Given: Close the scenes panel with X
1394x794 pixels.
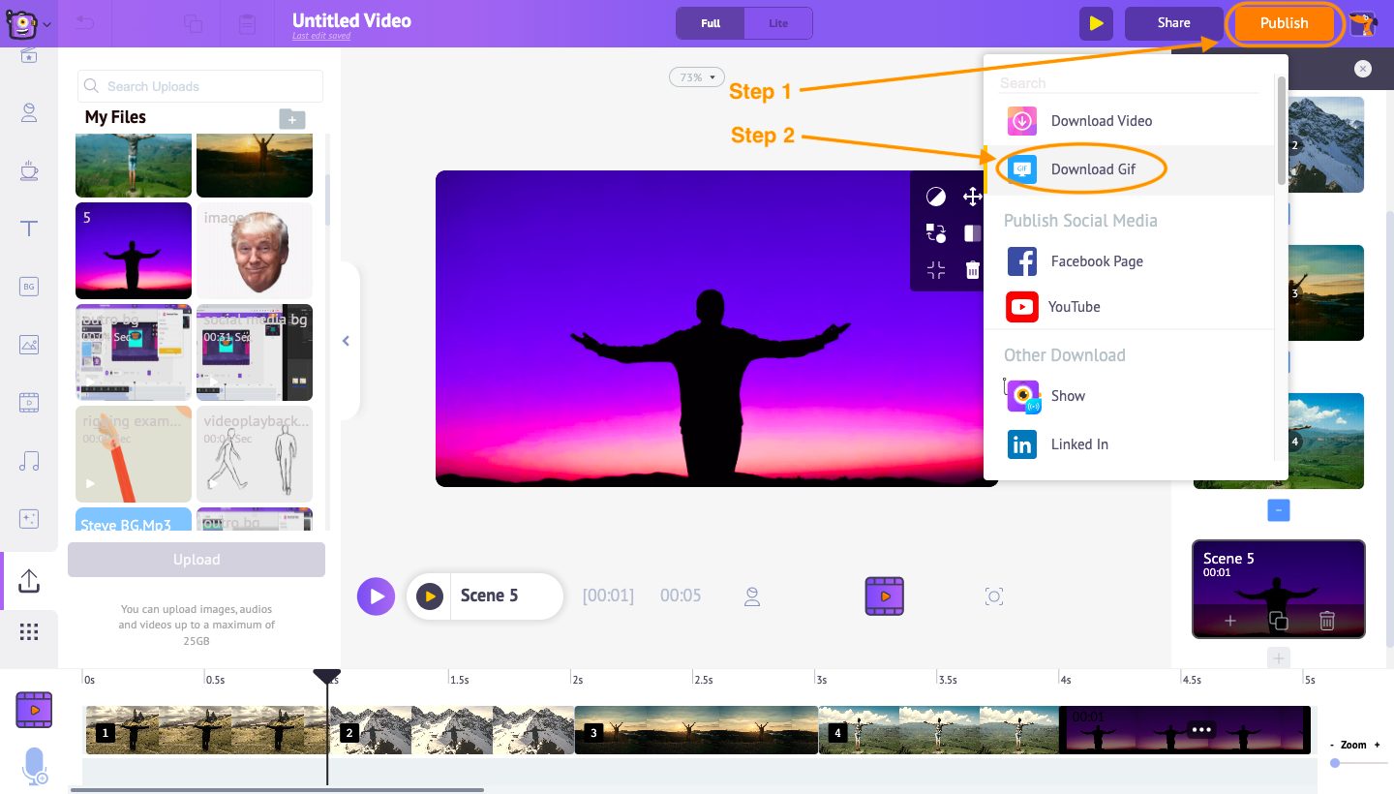Looking at the screenshot, I should click(1363, 69).
